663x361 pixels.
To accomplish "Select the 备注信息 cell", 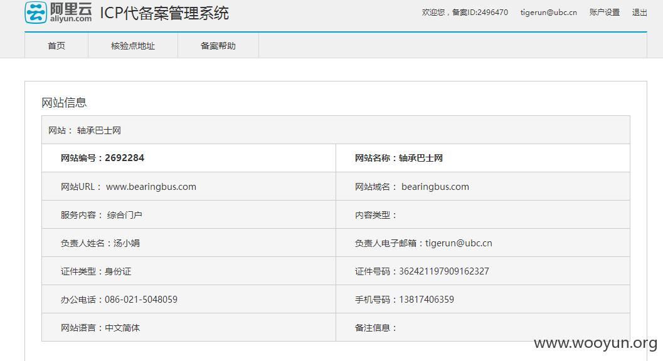I will tap(483, 328).
